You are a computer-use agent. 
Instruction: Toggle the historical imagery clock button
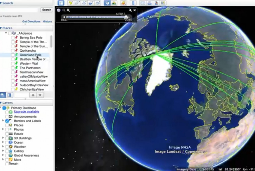107,3
